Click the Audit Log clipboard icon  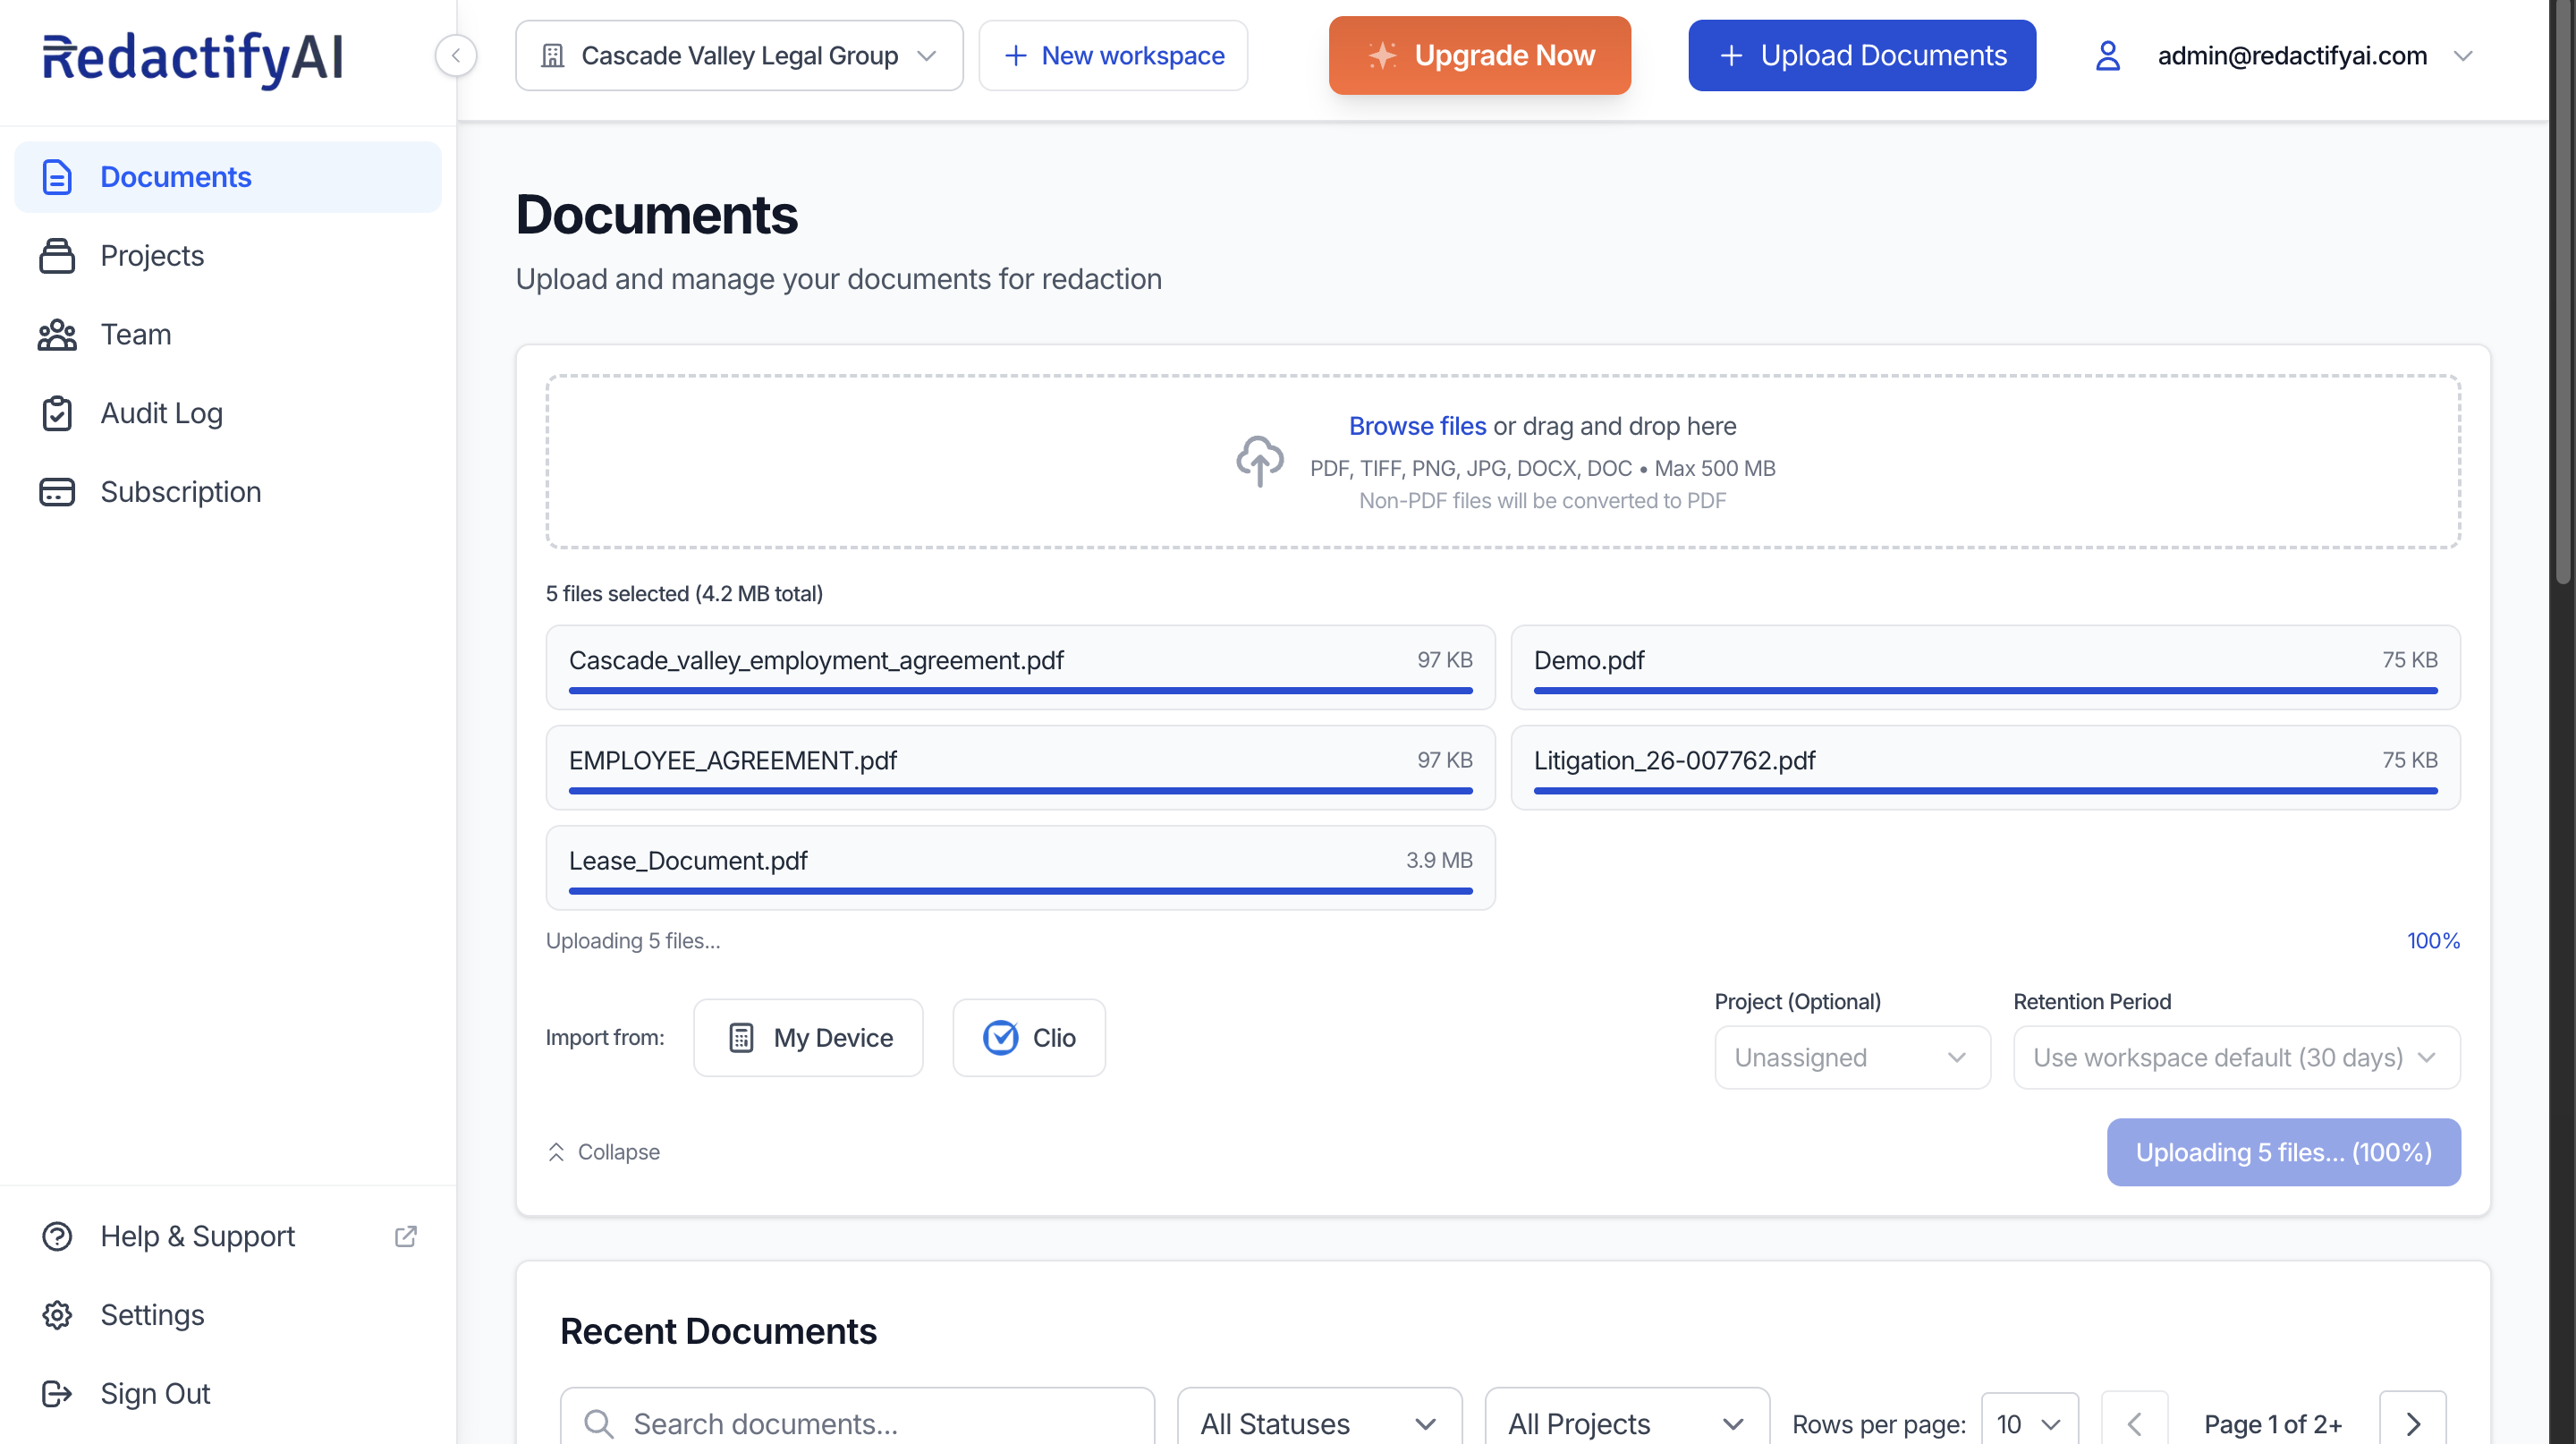tap(57, 413)
